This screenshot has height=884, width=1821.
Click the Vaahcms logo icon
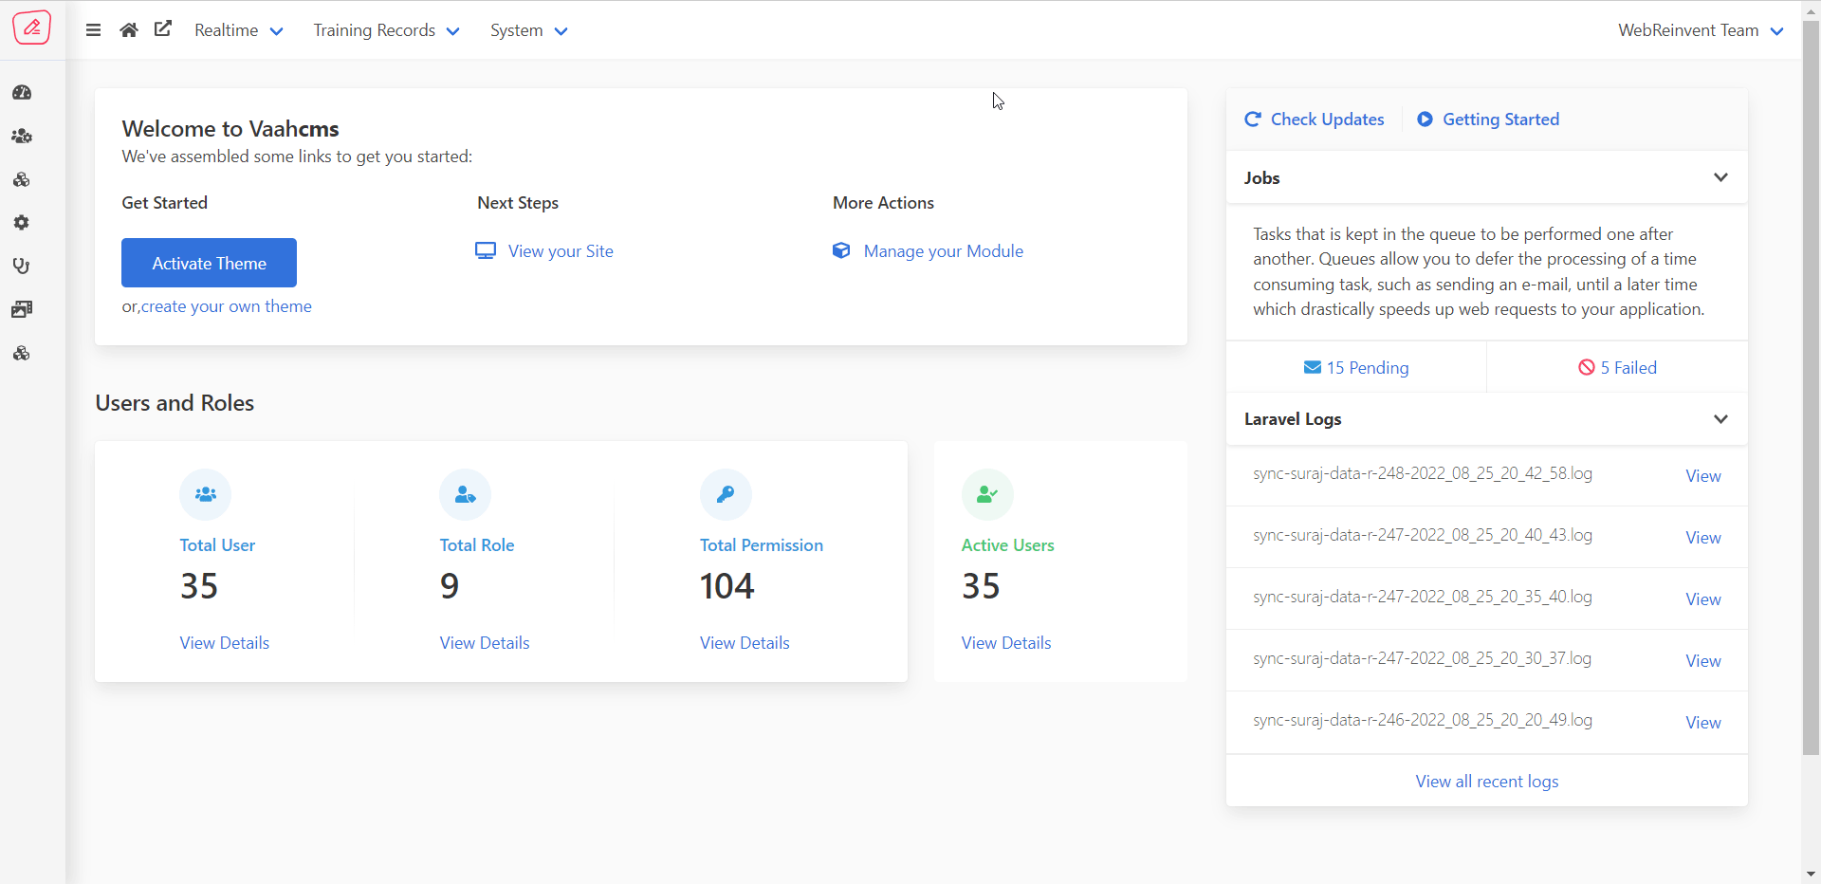click(32, 28)
